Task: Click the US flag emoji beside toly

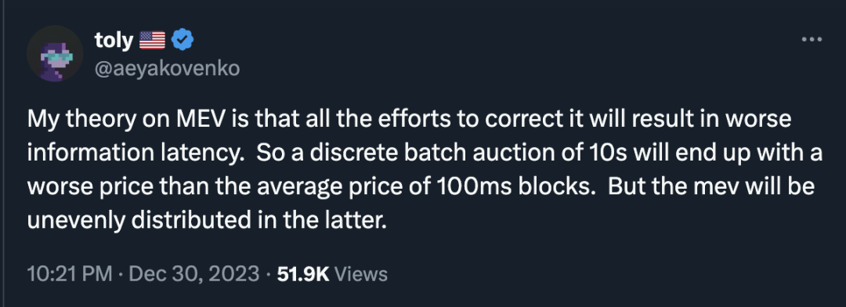Action: coord(152,41)
